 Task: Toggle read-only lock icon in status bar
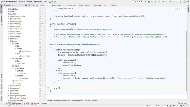(x=178, y=106)
